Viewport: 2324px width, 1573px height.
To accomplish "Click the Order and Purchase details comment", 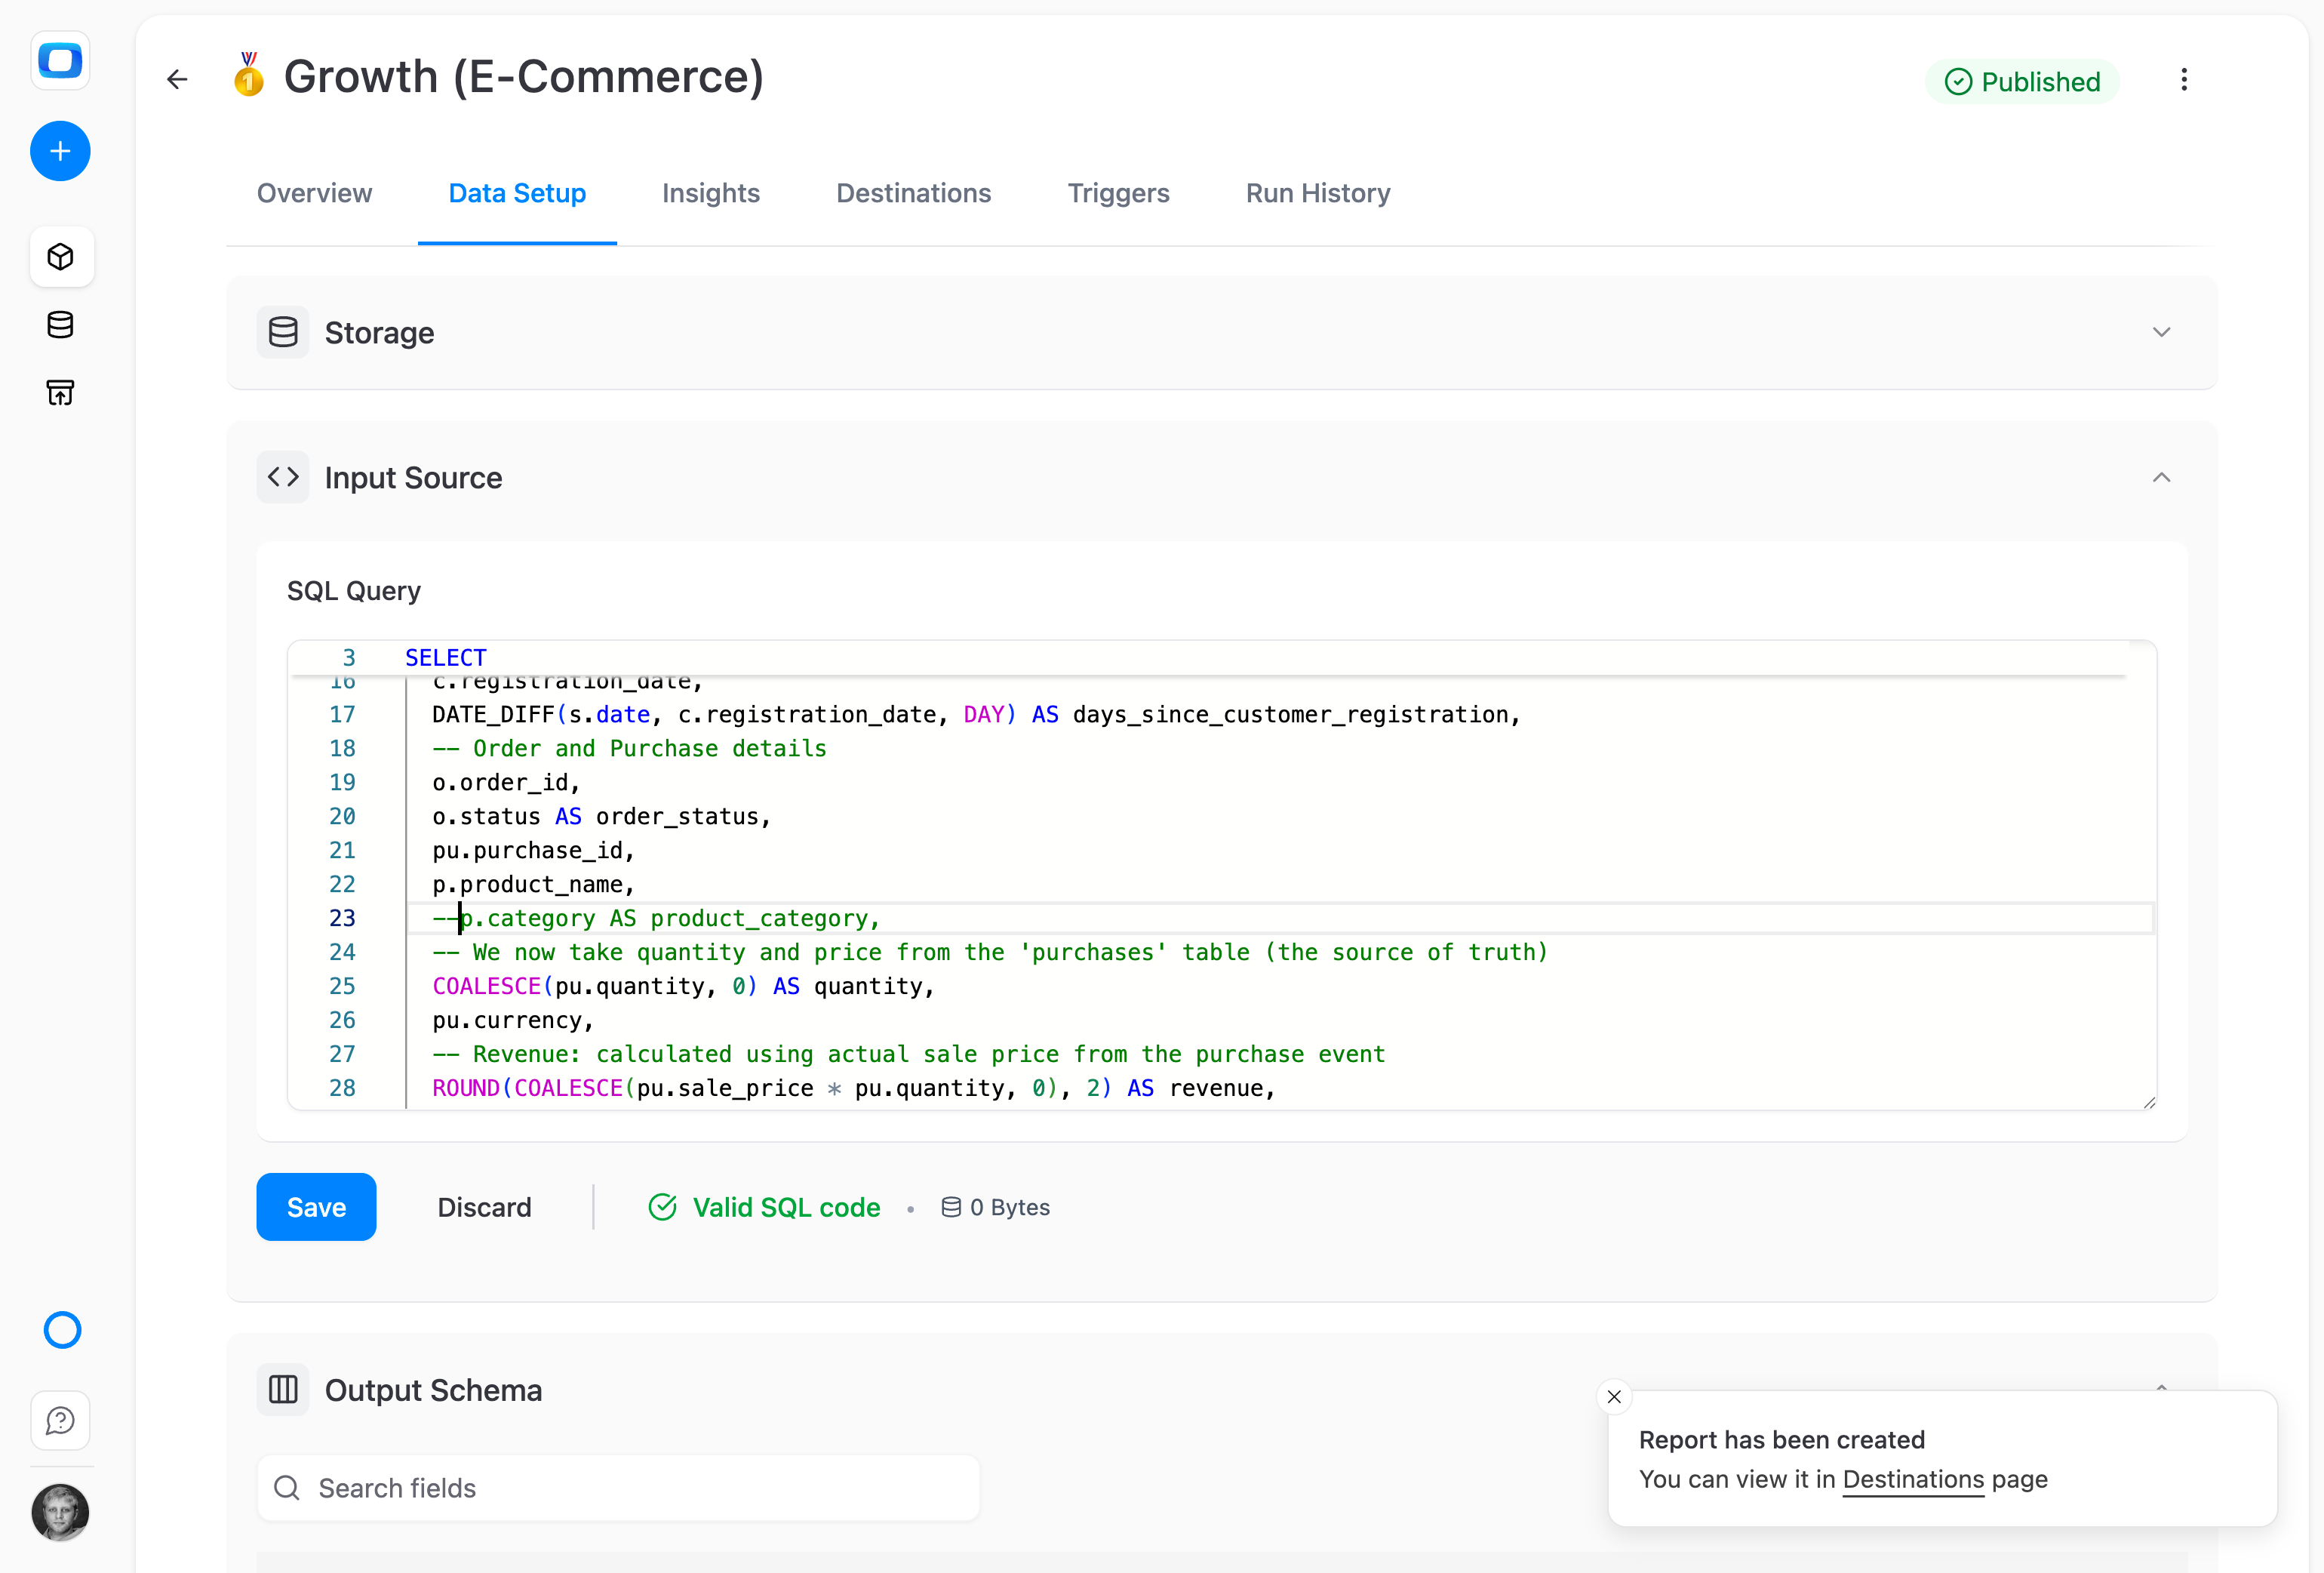I will pyautogui.click(x=629, y=749).
